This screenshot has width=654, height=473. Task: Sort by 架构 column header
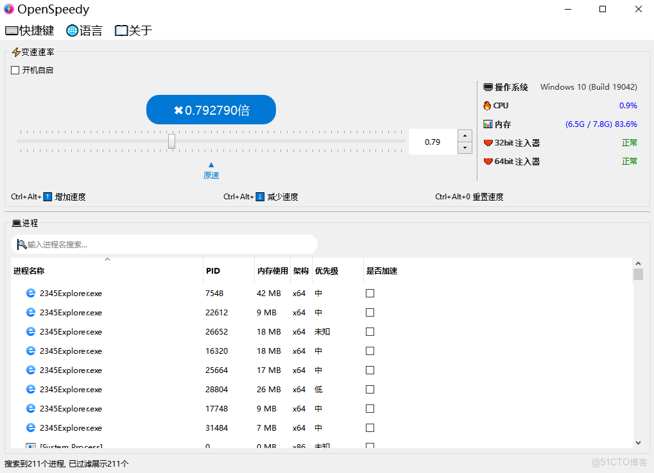coord(301,270)
